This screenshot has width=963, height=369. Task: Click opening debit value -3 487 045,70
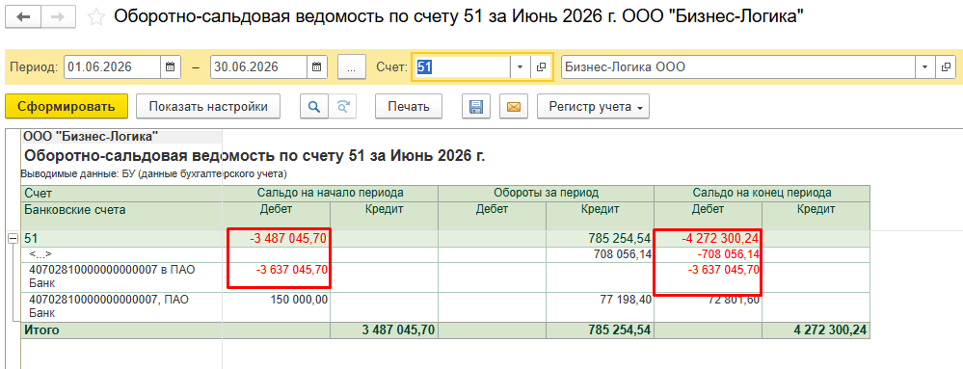pyautogui.click(x=288, y=238)
